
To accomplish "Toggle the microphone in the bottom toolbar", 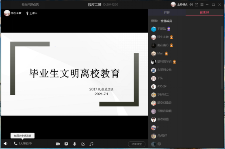I will [75, 144].
